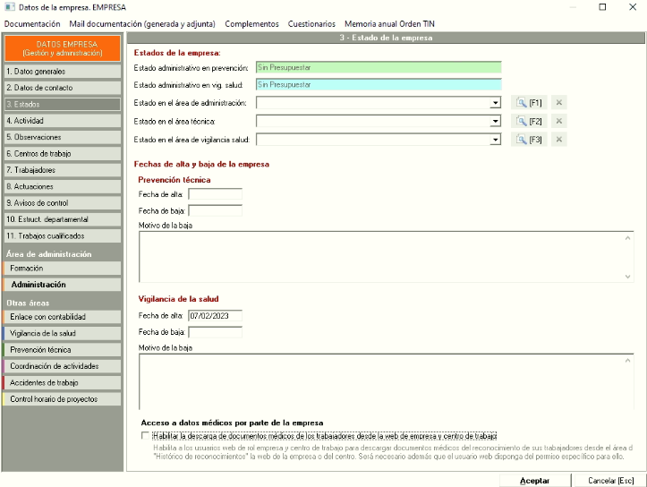Click Vigilancia de la salud Fecha de baja field

(215, 332)
